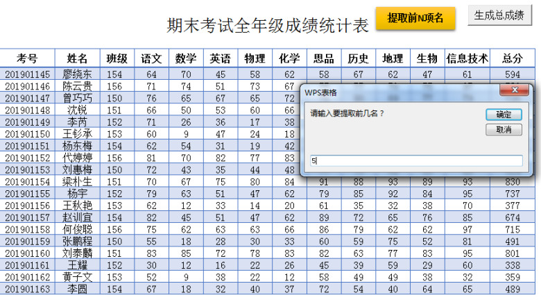Screen dimensions: 541x302
Task: Select the 英语 column header
Action: [x=221, y=58]
